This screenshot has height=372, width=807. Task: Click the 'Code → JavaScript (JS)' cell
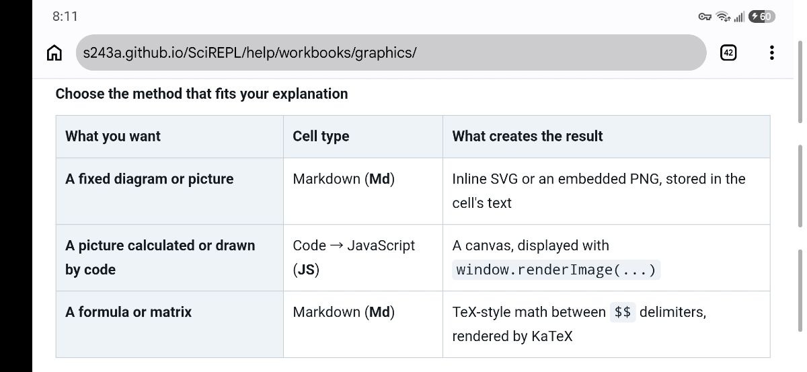(363, 258)
